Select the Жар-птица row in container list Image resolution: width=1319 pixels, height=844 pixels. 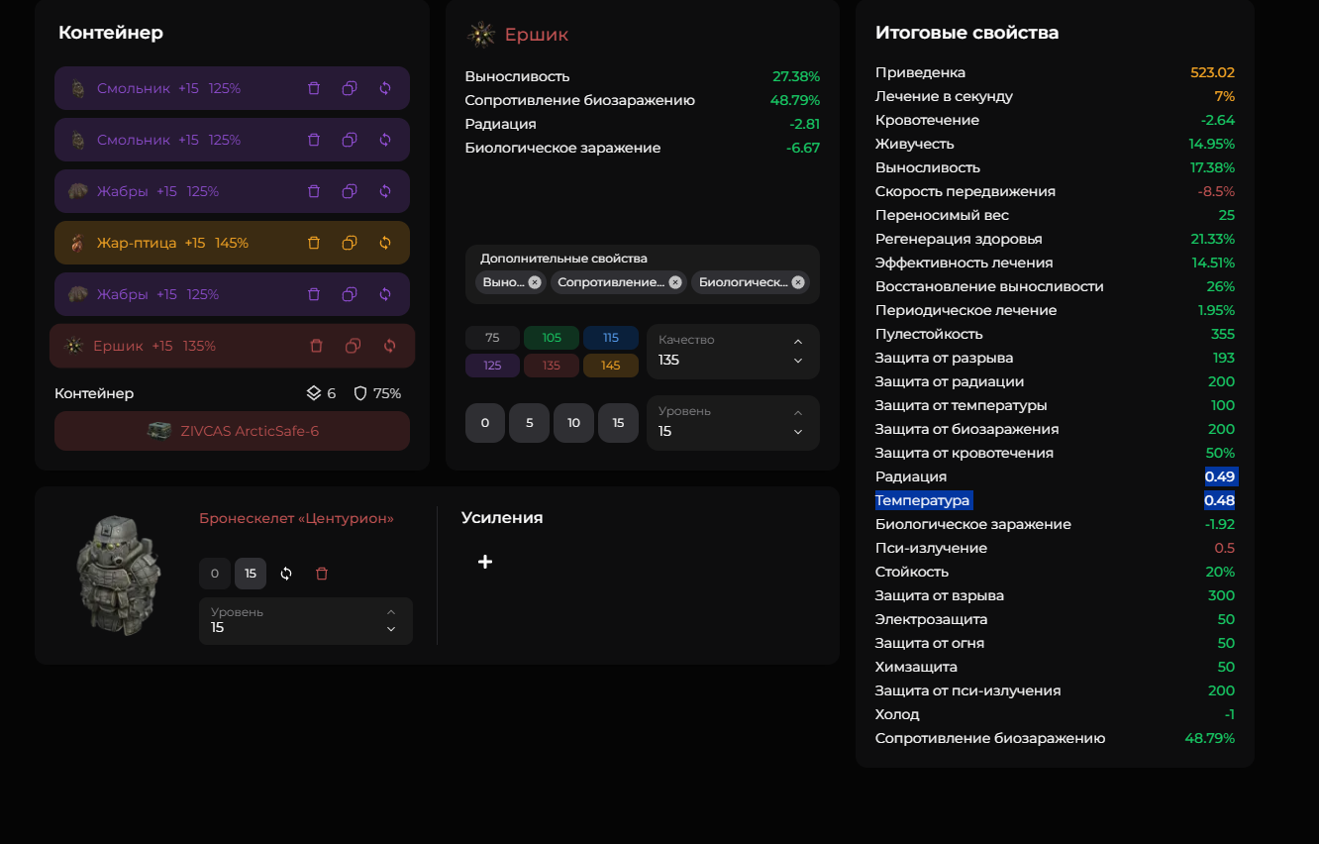click(232, 243)
